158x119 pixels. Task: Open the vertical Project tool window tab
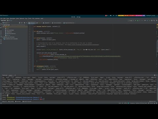1,25
